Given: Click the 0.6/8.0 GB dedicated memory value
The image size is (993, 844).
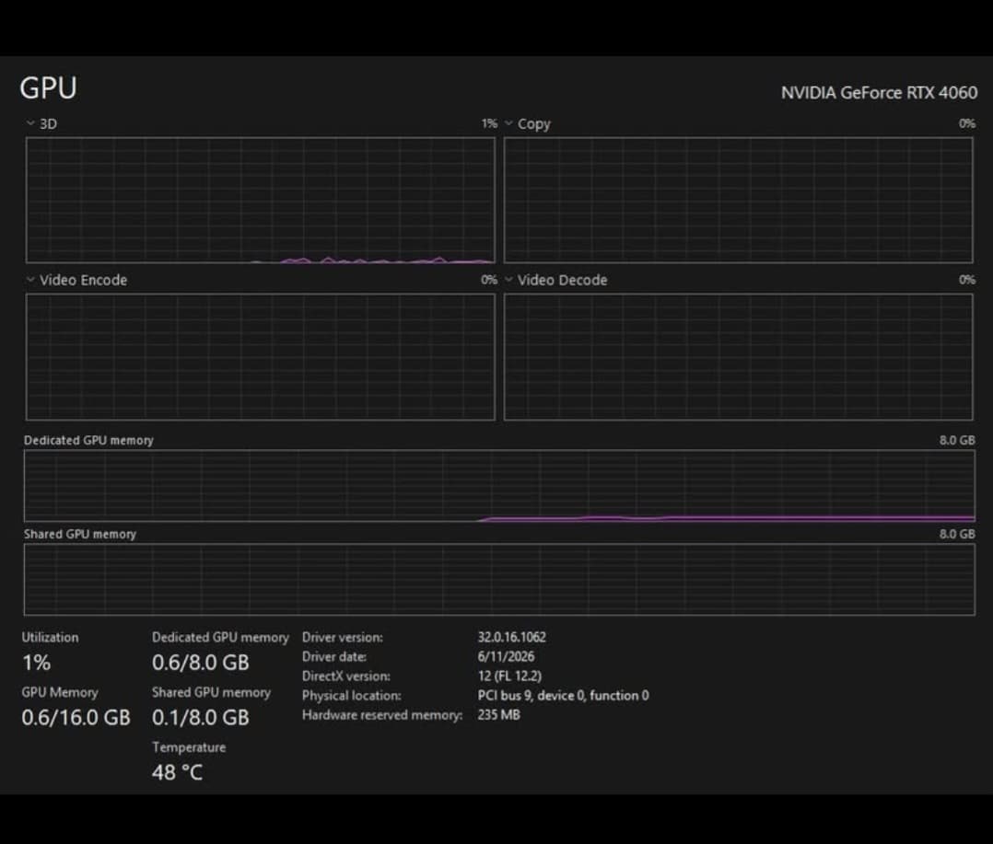Looking at the screenshot, I should pos(201,663).
